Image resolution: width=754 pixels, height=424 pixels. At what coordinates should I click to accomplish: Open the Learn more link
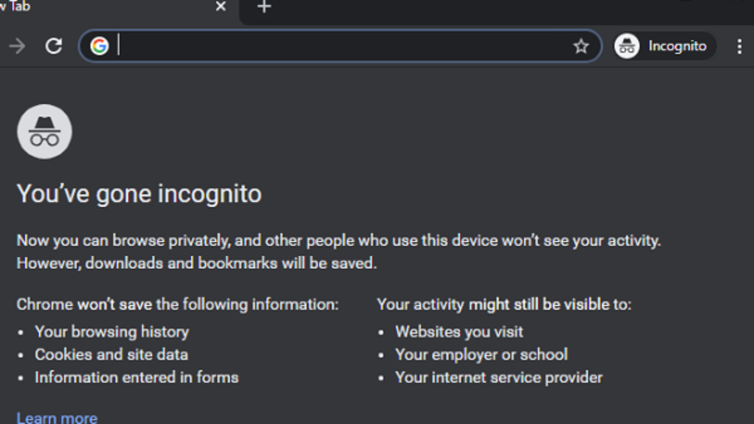[x=57, y=418]
